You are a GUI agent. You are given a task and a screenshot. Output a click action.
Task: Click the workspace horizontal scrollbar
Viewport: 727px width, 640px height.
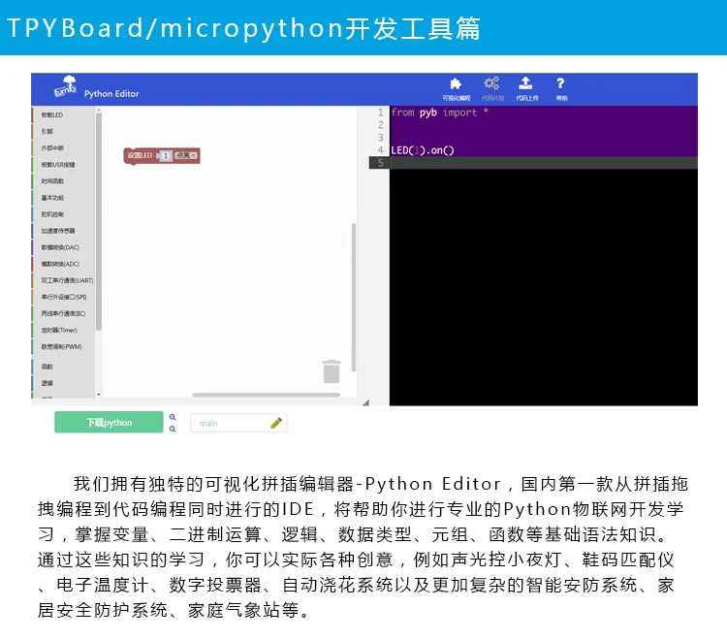(x=267, y=395)
